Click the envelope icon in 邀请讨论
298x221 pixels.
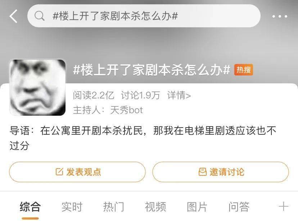[202, 172]
